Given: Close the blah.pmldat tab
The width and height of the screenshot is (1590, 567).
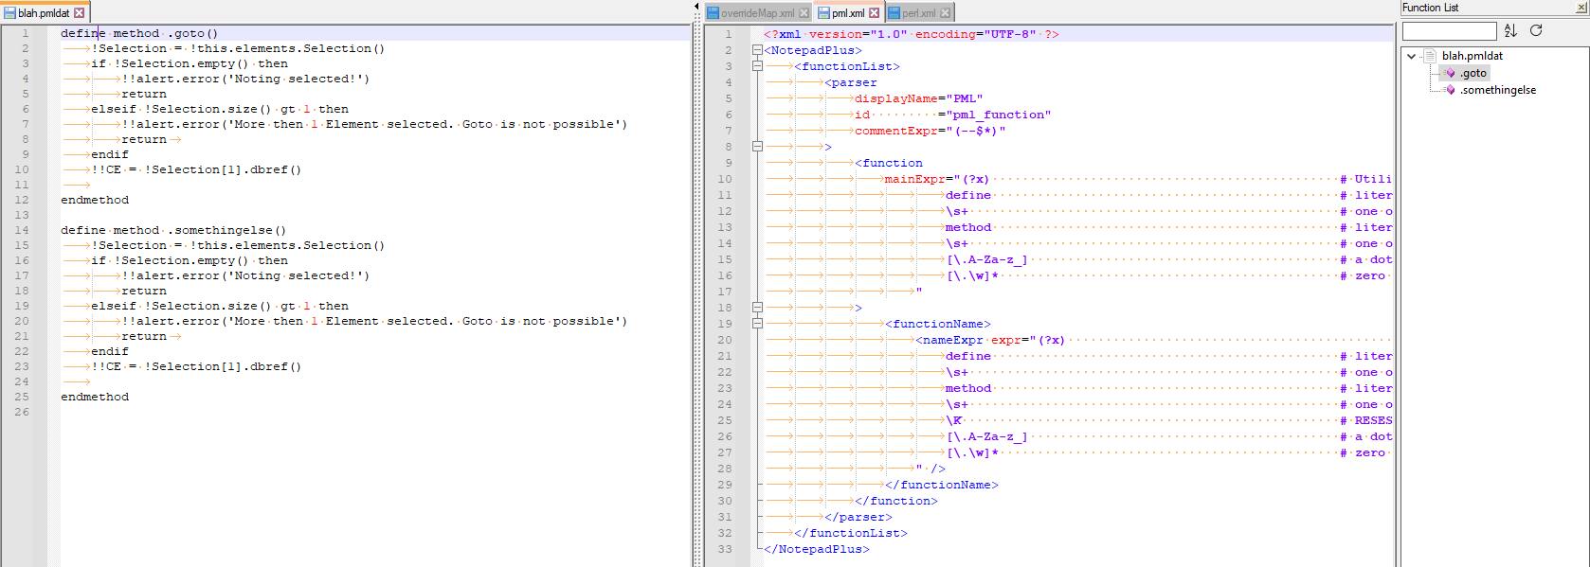Looking at the screenshot, I should click(x=80, y=12).
